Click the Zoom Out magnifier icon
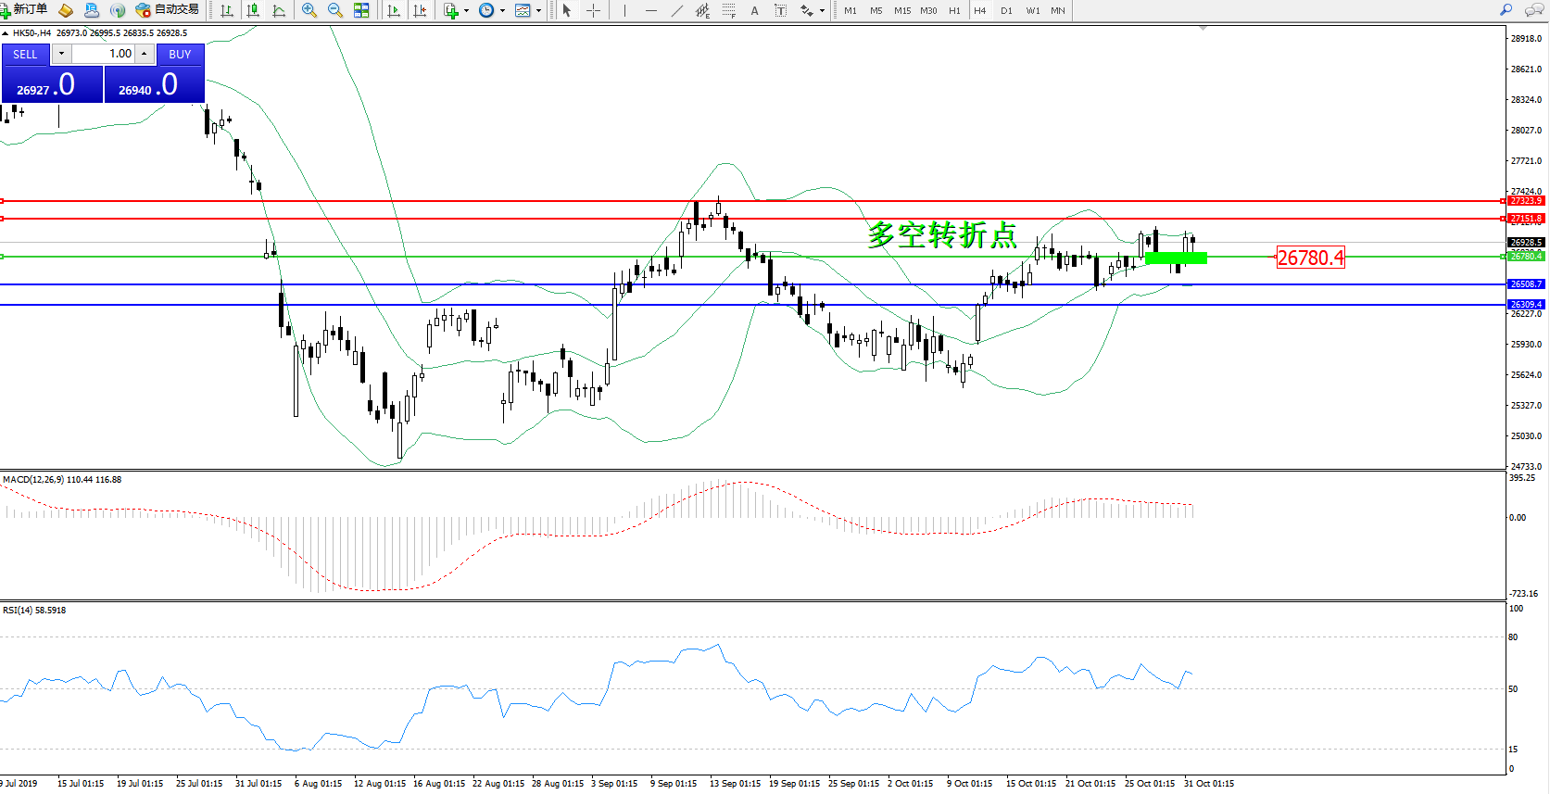Screen dimensions: 1550x794 click(335, 10)
